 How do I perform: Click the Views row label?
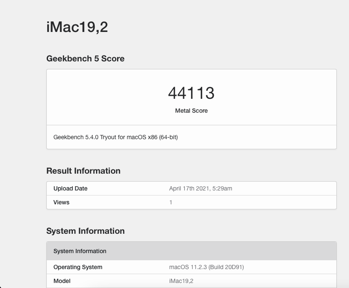[61, 202]
